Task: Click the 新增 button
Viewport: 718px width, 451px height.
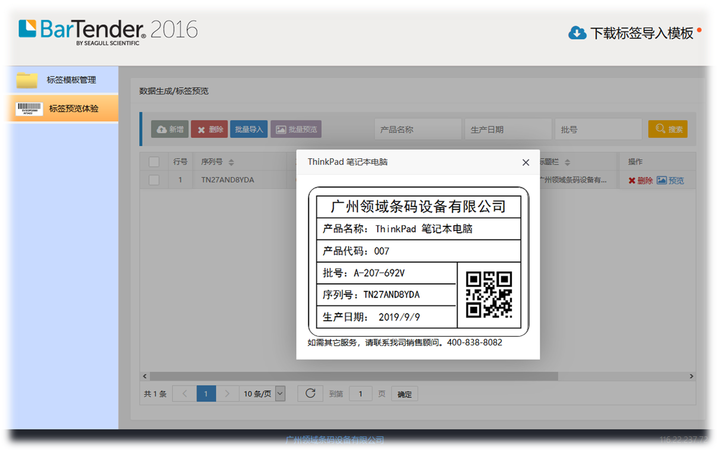Action: tap(170, 129)
